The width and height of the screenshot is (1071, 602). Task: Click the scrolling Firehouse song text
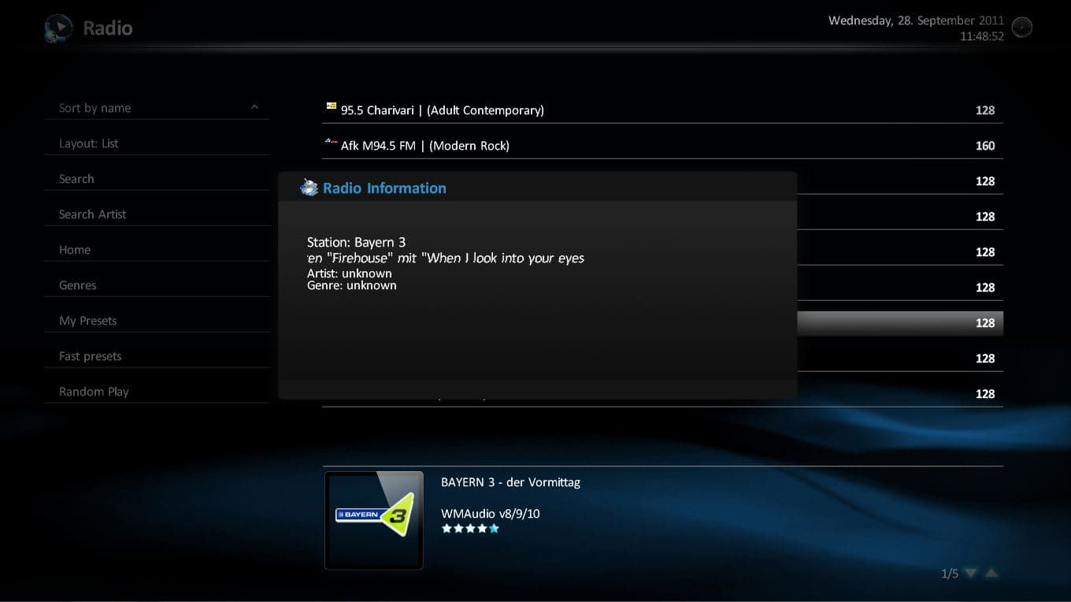446,258
